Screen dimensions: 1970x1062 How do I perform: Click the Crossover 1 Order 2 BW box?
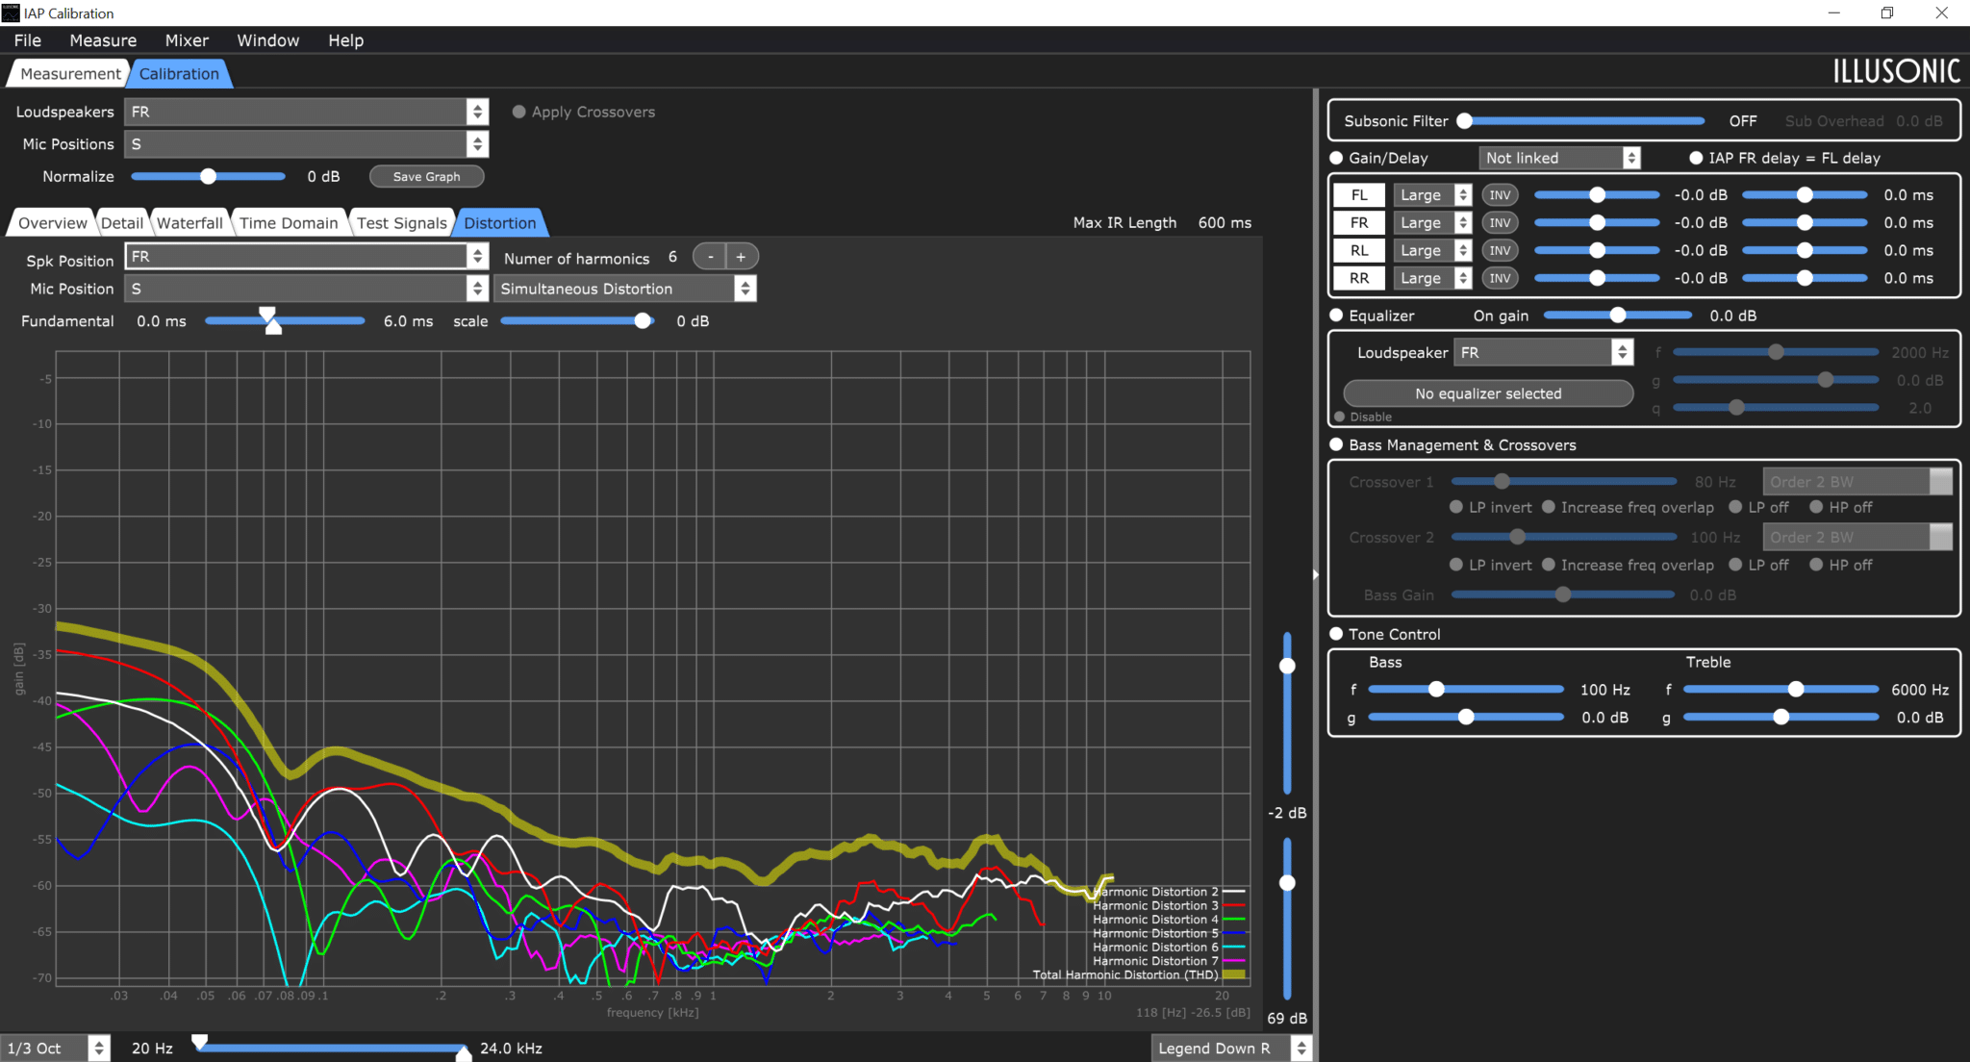pyautogui.click(x=1856, y=482)
